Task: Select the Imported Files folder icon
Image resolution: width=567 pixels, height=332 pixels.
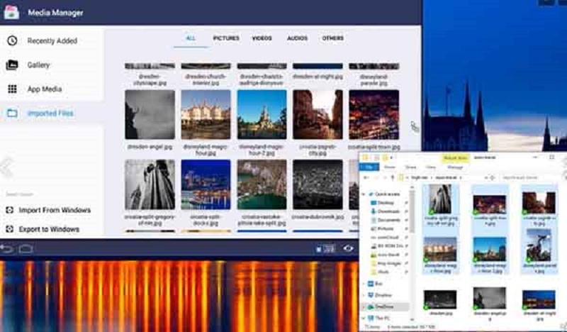Action: 12,114
